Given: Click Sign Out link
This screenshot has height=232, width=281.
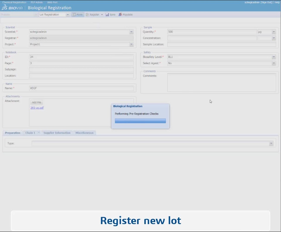Looking at the screenshot, I should pyautogui.click(x=266, y=2).
